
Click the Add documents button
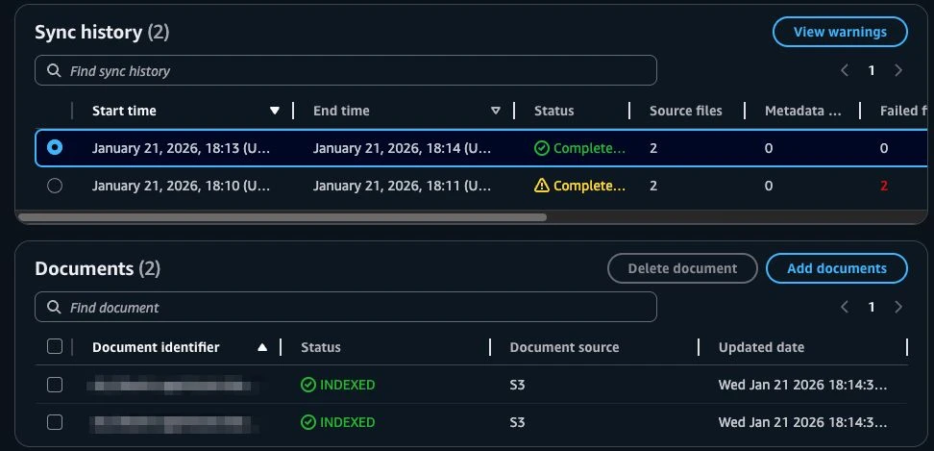[836, 268]
